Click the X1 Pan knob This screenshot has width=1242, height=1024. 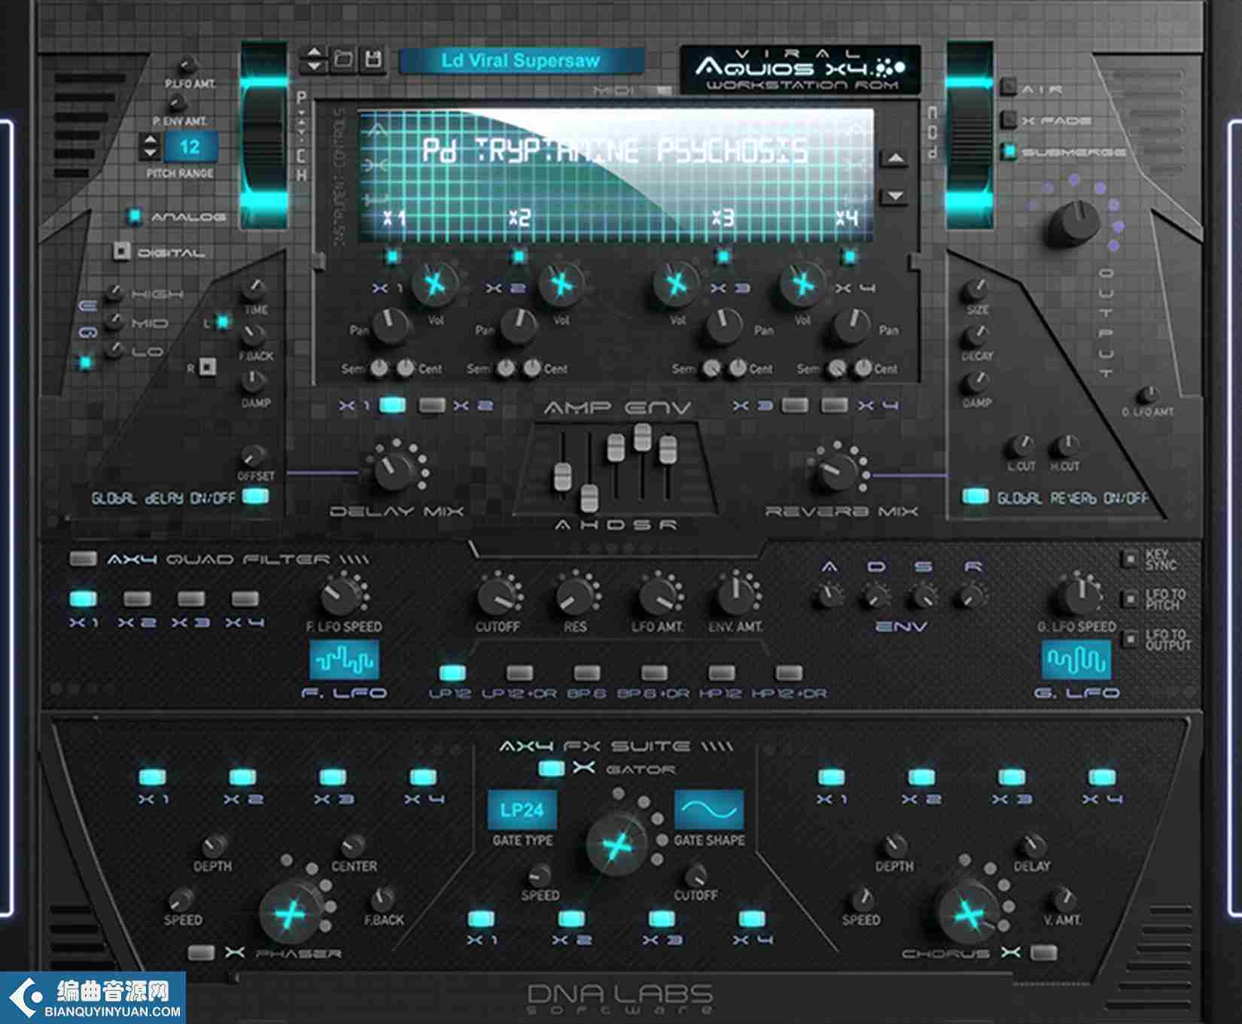[x=390, y=326]
